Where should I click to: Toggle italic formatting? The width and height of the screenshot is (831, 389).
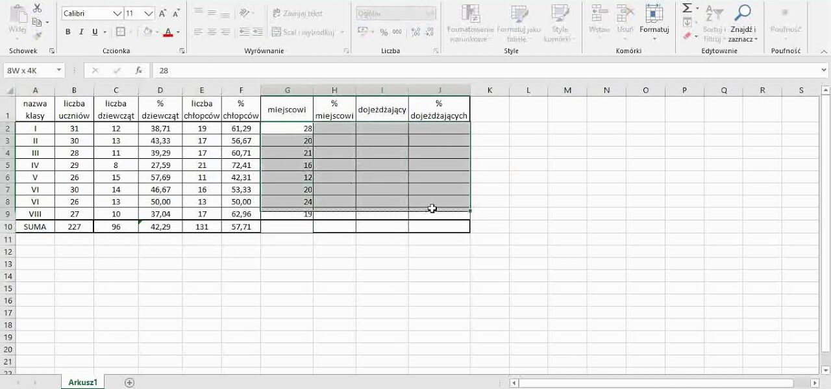click(x=82, y=32)
